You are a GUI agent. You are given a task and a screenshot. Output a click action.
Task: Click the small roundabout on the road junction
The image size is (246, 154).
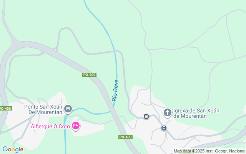pos(15,43)
